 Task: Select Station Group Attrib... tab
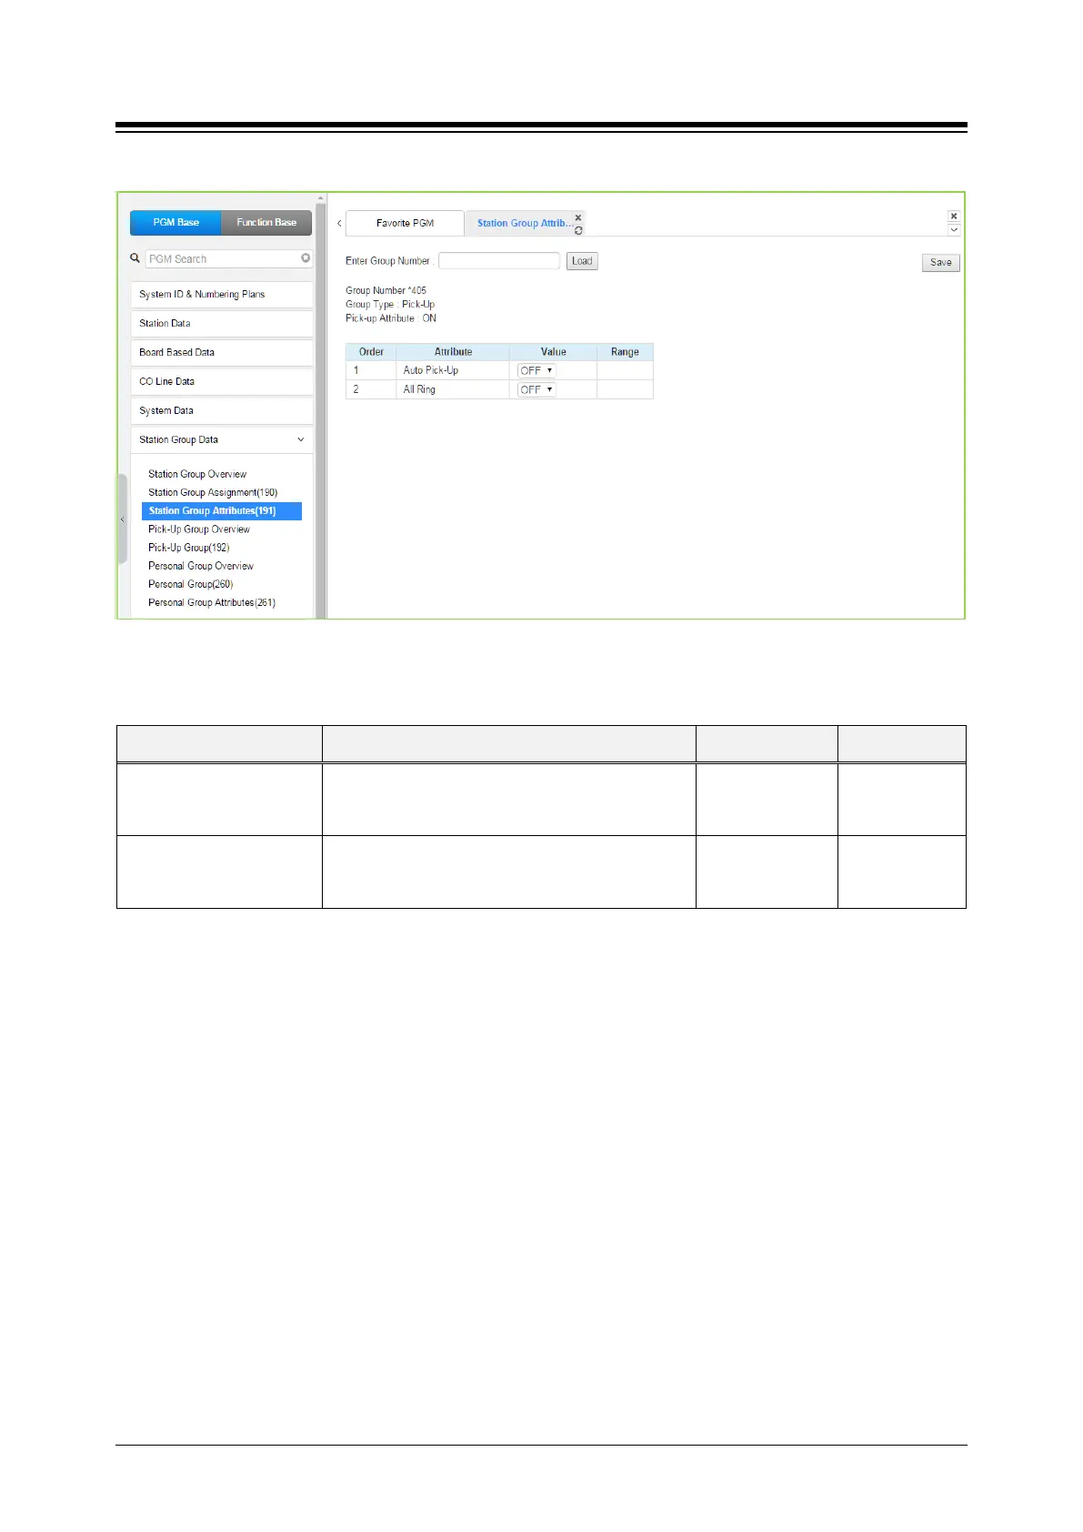(525, 223)
